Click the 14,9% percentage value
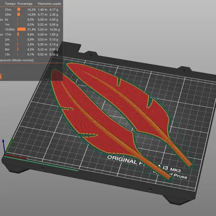The image size is (216, 216). click(31, 15)
